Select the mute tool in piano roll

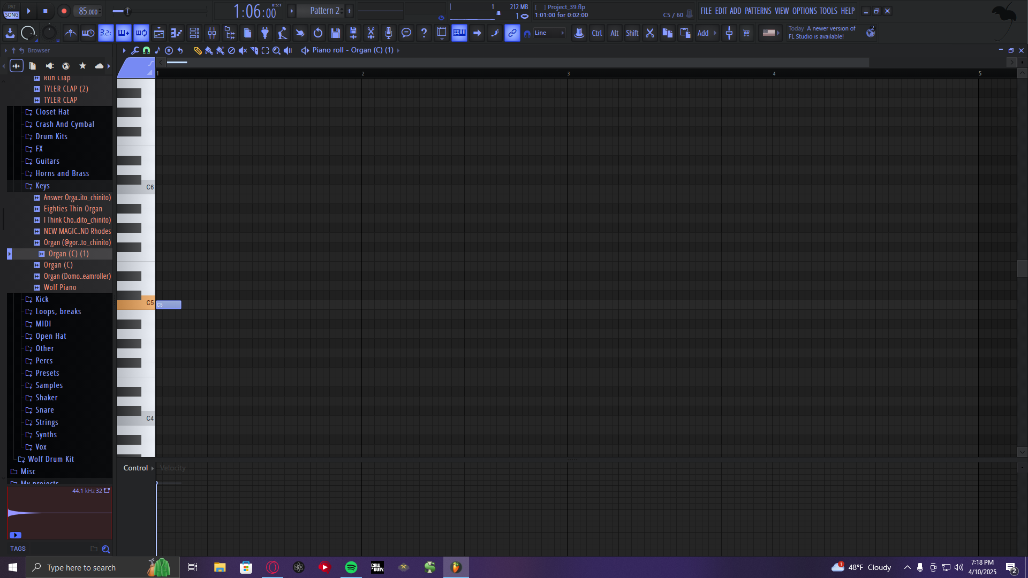[243, 50]
